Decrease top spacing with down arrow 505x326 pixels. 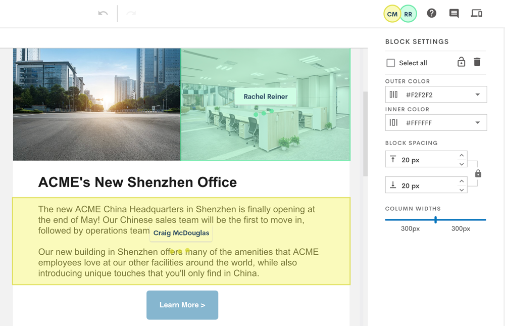point(462,164)
